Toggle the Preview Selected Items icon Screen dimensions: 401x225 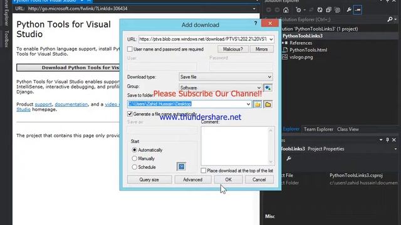358,10
